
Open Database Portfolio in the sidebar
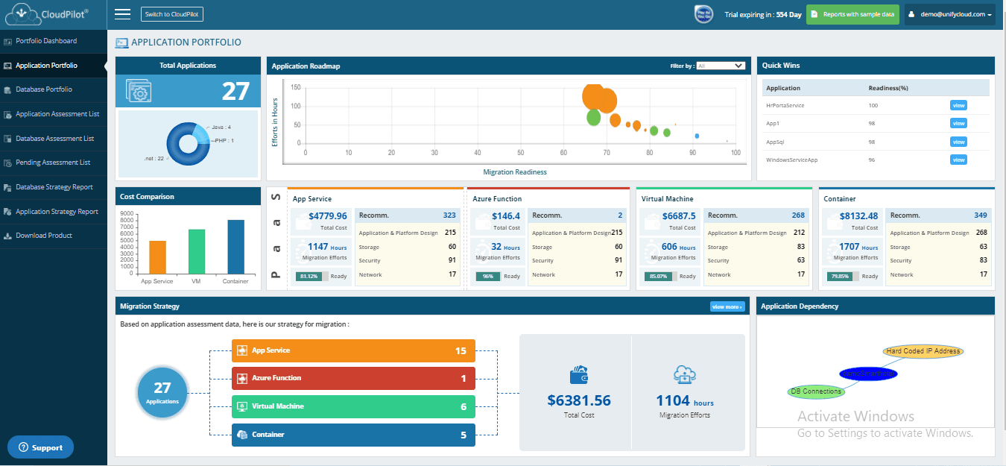(44, 89)
